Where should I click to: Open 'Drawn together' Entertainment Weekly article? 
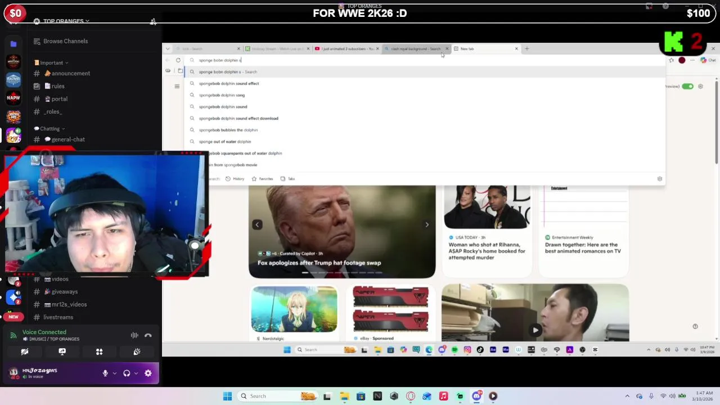point(583,248)
